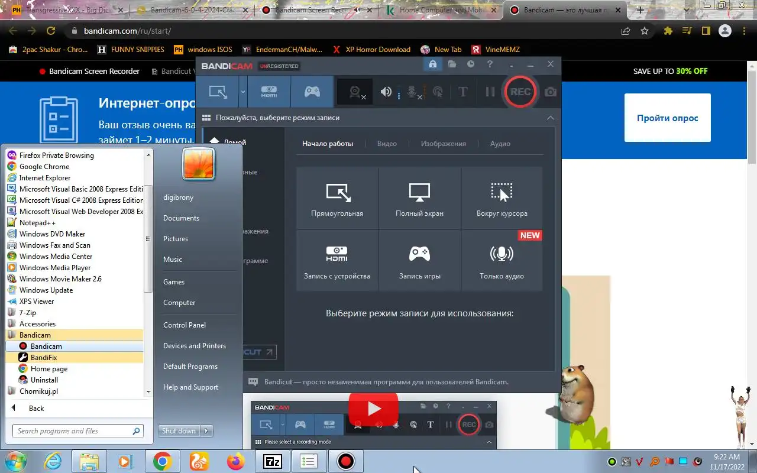Click the search programs and files field
The height and width of the screenshot is (473, 757).
[x=78, y=431]
